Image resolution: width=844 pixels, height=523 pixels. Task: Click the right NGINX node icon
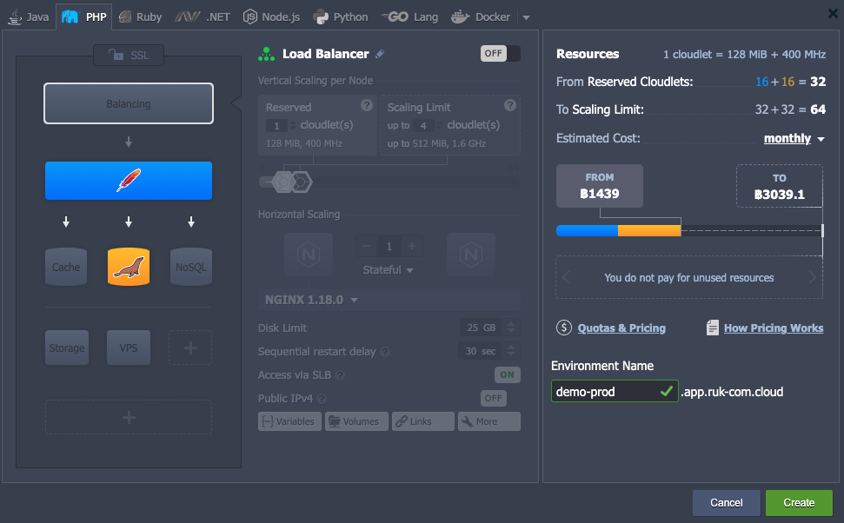click(x=471, y=254)
